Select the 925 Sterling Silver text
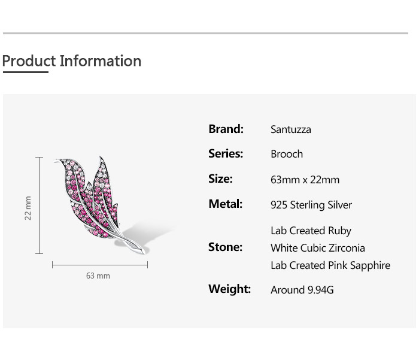 [x=311, y=205]
